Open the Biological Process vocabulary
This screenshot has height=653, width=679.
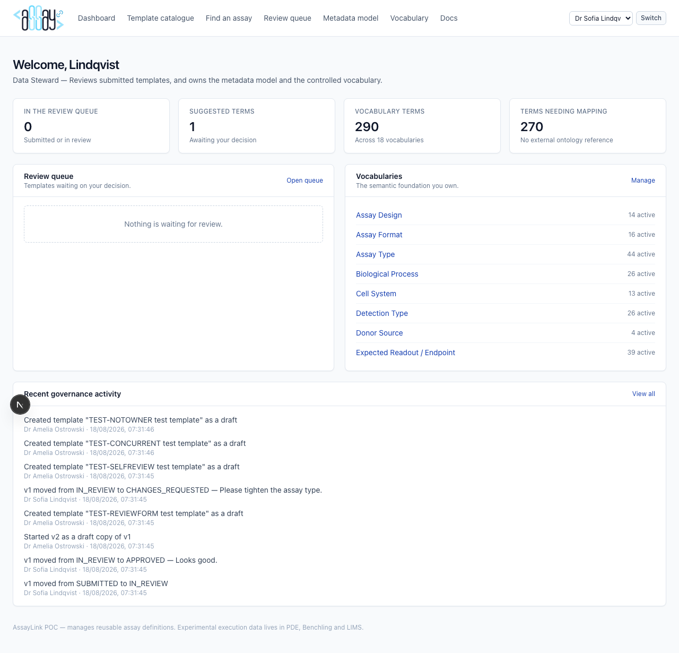(x=387, y=274)
